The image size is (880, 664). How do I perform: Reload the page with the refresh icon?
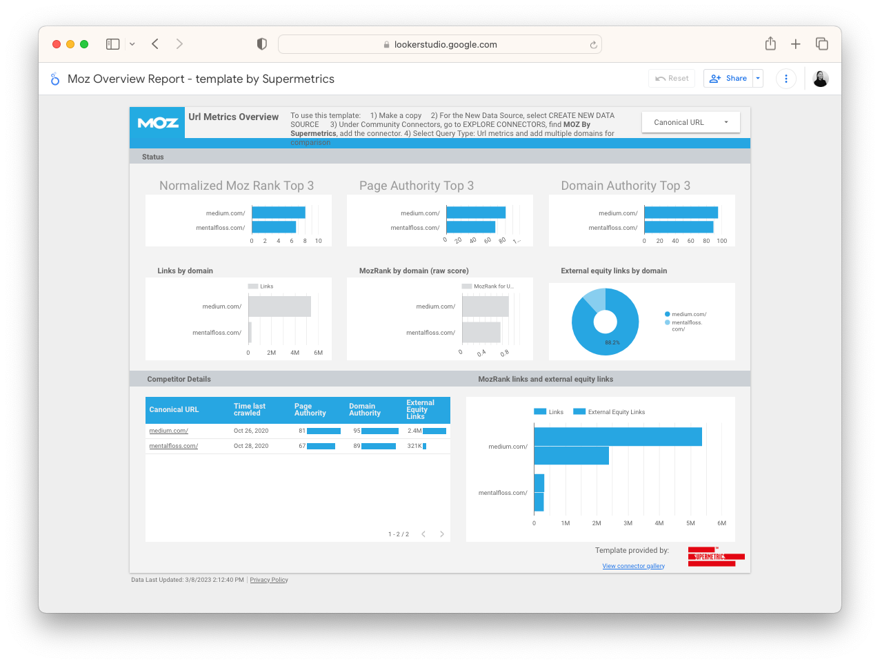(593, 45)
